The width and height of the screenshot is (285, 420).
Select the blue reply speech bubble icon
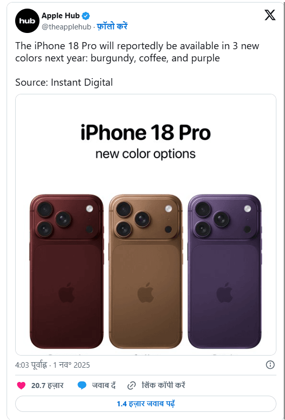click(82, 386)
